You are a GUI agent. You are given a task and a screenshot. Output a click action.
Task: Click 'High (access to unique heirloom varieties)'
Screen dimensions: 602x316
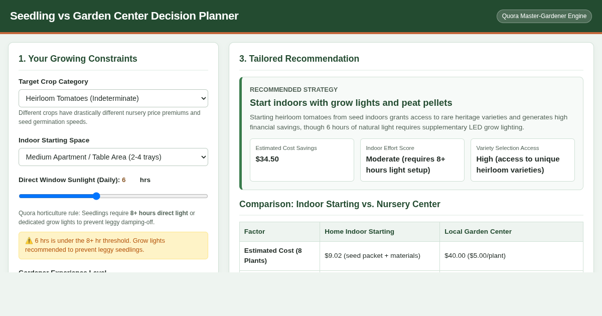coord(518,165)
